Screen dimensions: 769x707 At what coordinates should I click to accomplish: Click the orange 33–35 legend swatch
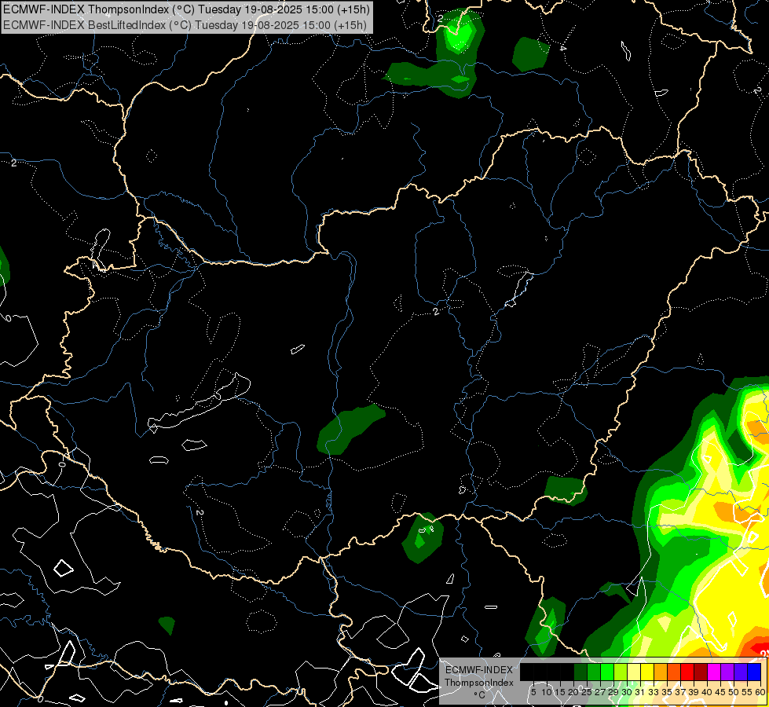[x=661, y=672]
